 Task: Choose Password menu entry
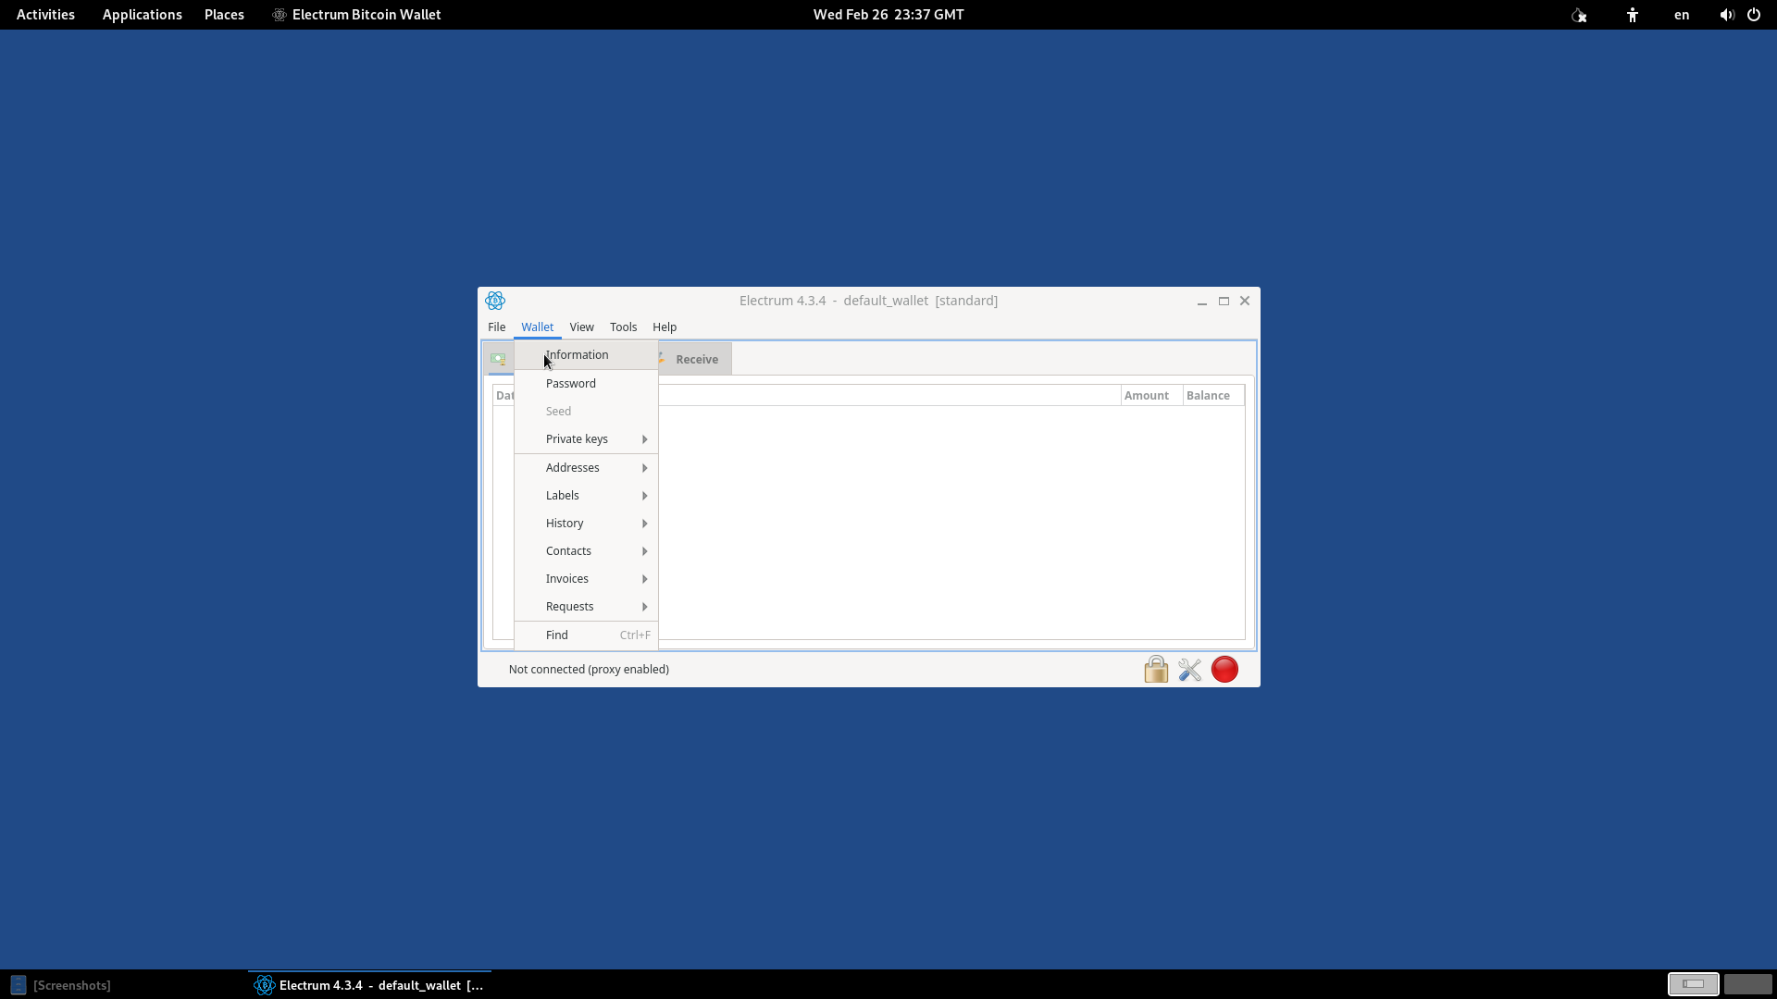point(571,384)
